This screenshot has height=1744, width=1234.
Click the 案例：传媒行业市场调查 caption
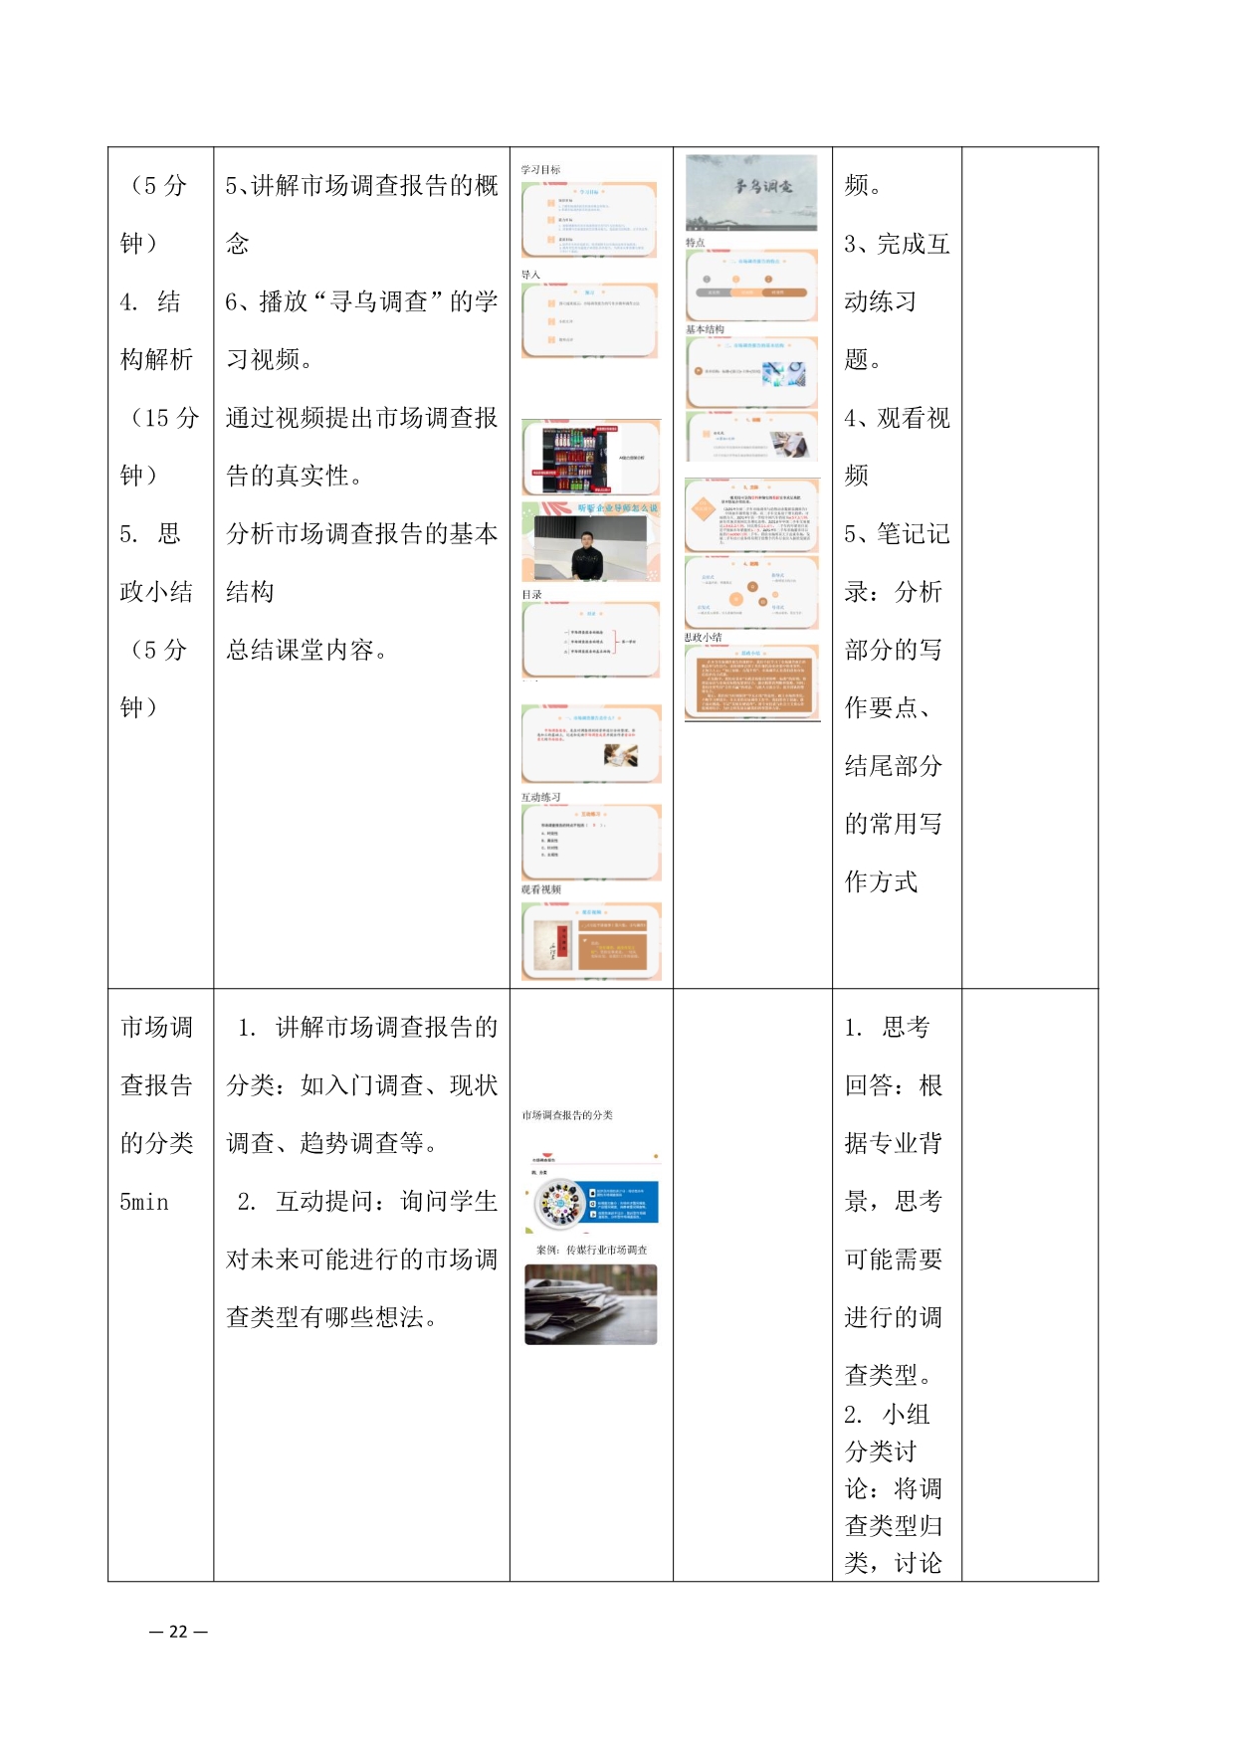tap(591, 1250)
